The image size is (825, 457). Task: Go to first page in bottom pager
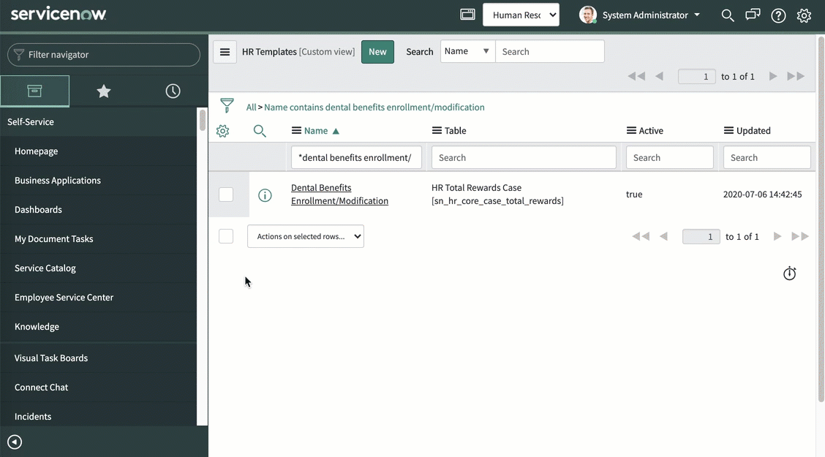tap(640, 236)
